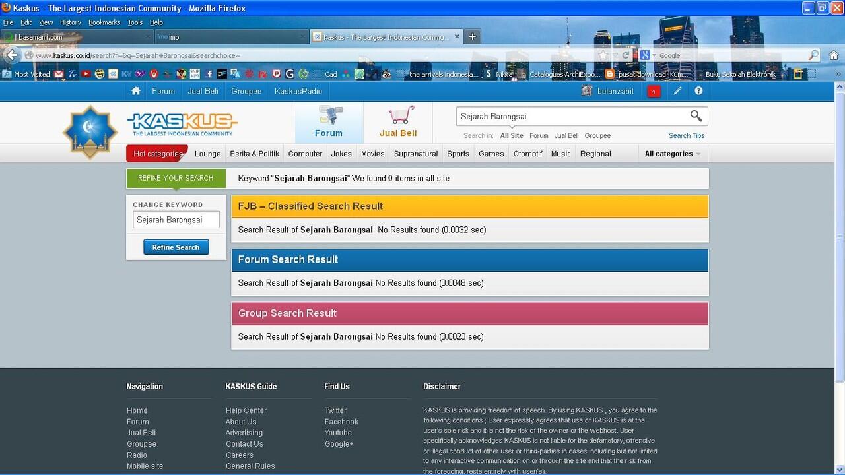Click the browser address bar
Viewport: 845px width, 475px height.
pyautogui.click(x=310, y=55)
